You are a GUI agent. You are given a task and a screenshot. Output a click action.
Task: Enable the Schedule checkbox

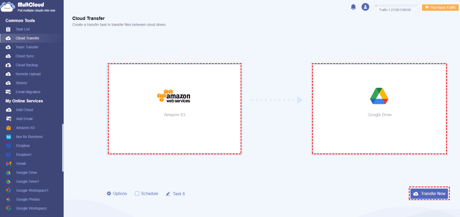137,194
